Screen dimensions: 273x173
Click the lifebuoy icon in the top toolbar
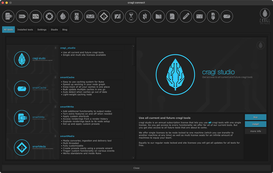pos(49,16)
